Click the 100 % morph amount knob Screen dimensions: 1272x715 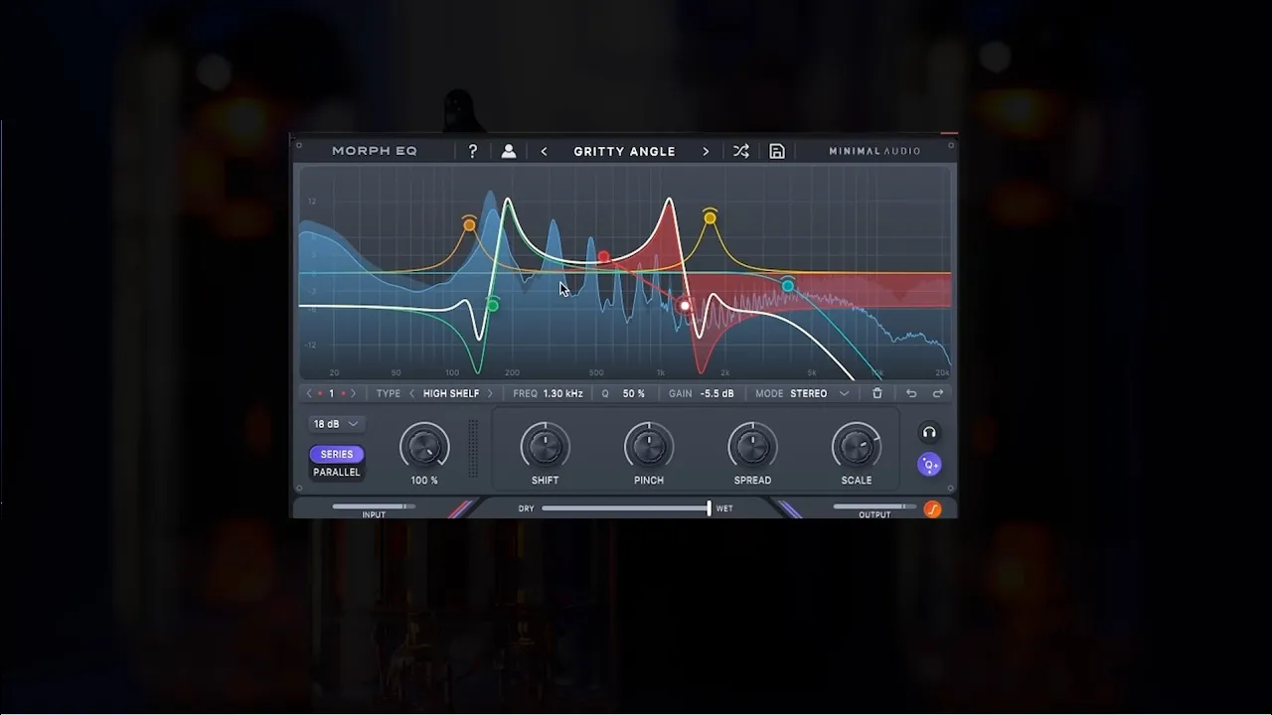point(424,447)
